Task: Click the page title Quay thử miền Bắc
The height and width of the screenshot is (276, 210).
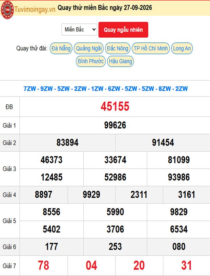Action: 105,8
